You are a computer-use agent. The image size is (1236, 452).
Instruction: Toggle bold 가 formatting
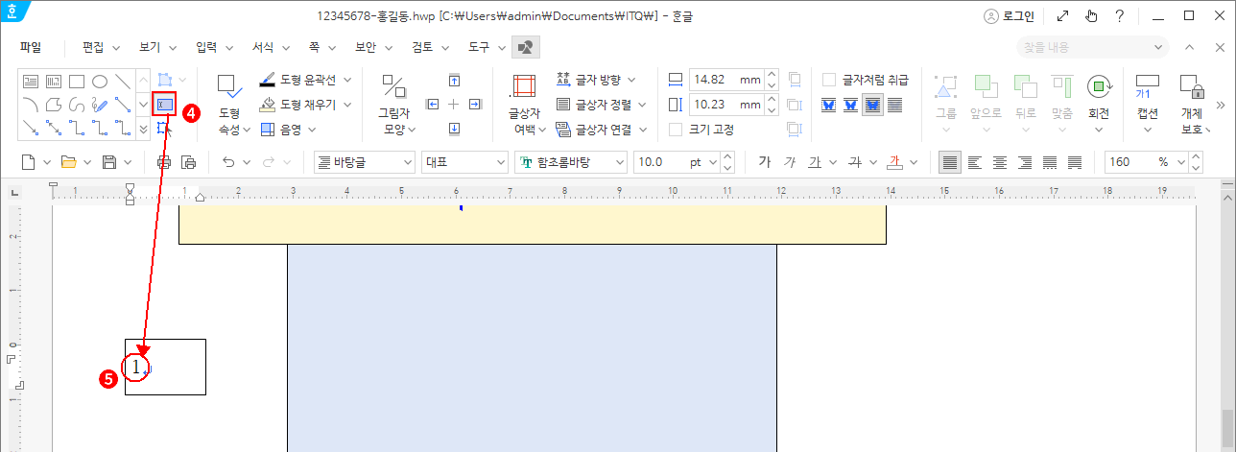pos(764,162)
